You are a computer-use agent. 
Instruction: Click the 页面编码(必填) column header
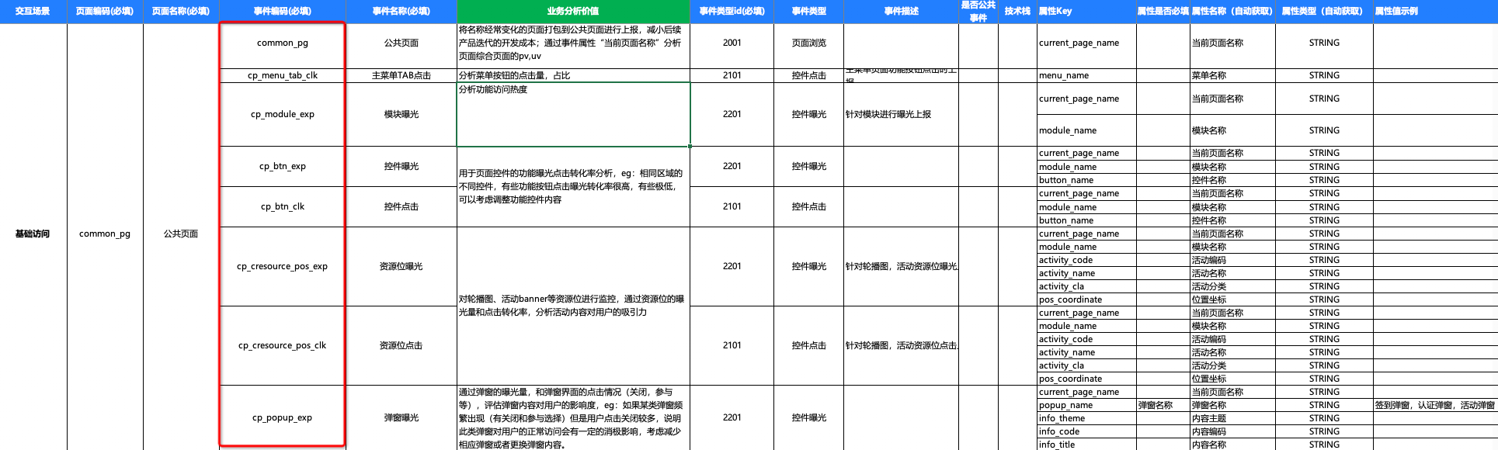point(105,11)
